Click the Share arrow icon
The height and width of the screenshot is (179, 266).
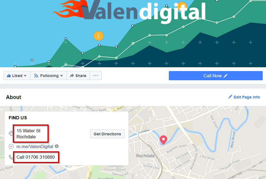tap(72, 76)
